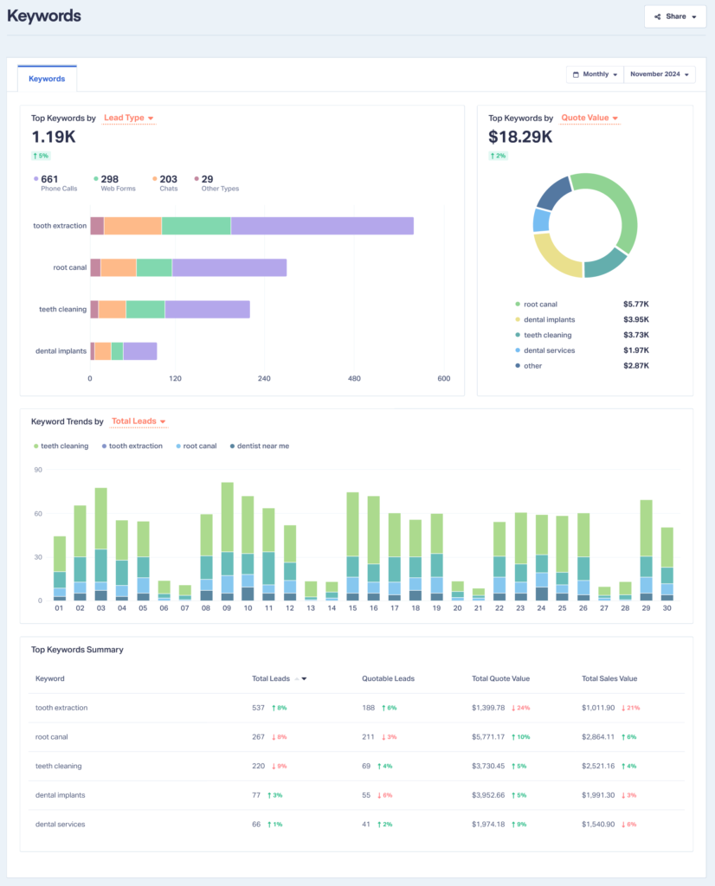The width and height of the screenshot is (715, 886).
Task: Click the 2% increase badge under $18.29K
Action: [498, 156]
